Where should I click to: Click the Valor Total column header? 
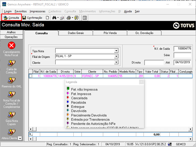coord(152,72)
